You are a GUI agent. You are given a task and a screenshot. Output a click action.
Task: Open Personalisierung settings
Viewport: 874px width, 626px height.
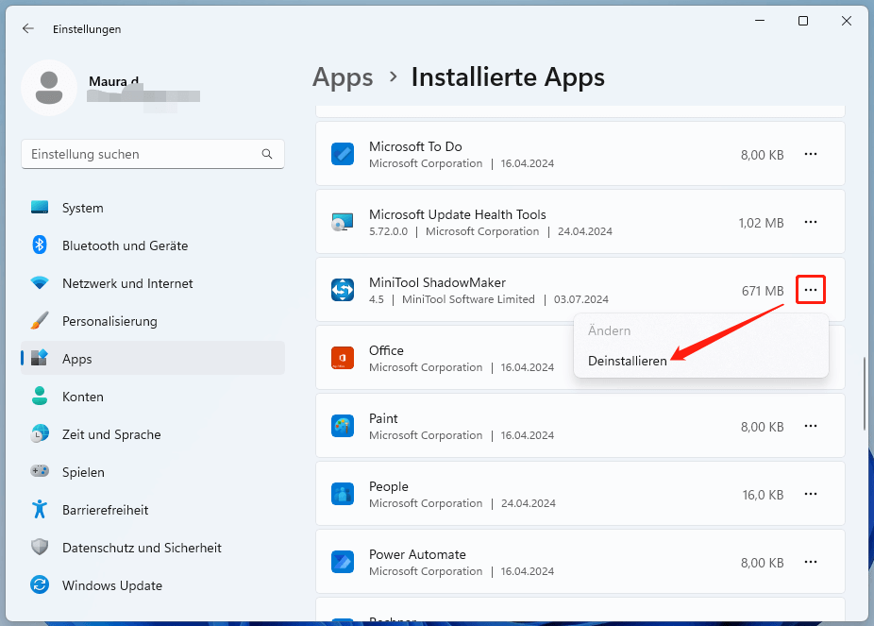click(x=153, y=321)
